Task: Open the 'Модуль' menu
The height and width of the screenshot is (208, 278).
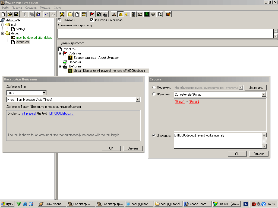Action: coord(45,8)
